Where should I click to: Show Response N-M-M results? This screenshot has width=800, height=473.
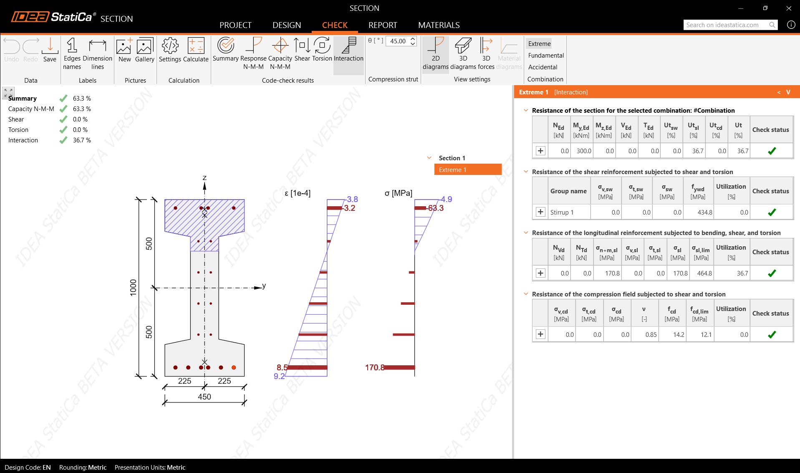pos(253,53)
